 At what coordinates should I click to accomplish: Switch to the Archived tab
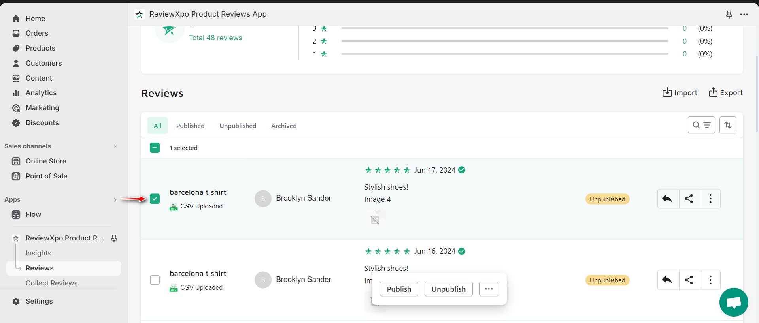pos(284,126)
